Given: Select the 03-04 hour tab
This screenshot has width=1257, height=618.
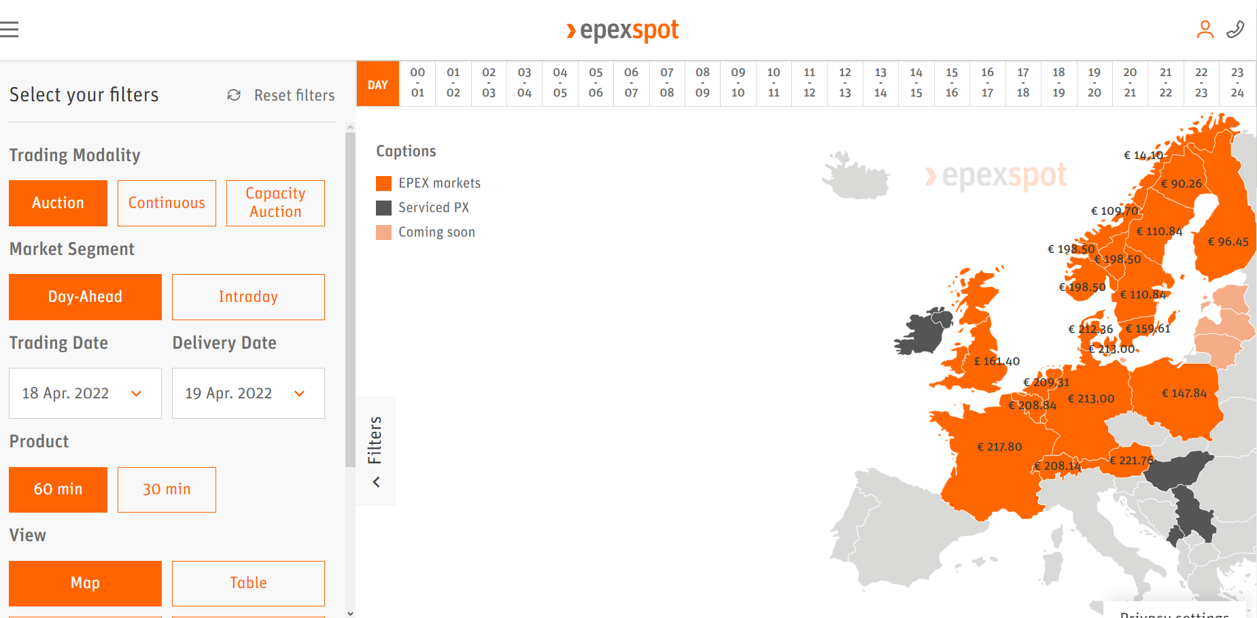Looking at the screenshot, I should [524, 83].
